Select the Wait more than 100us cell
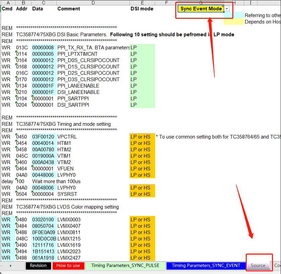281x274 pixels. tap(56, 181)
